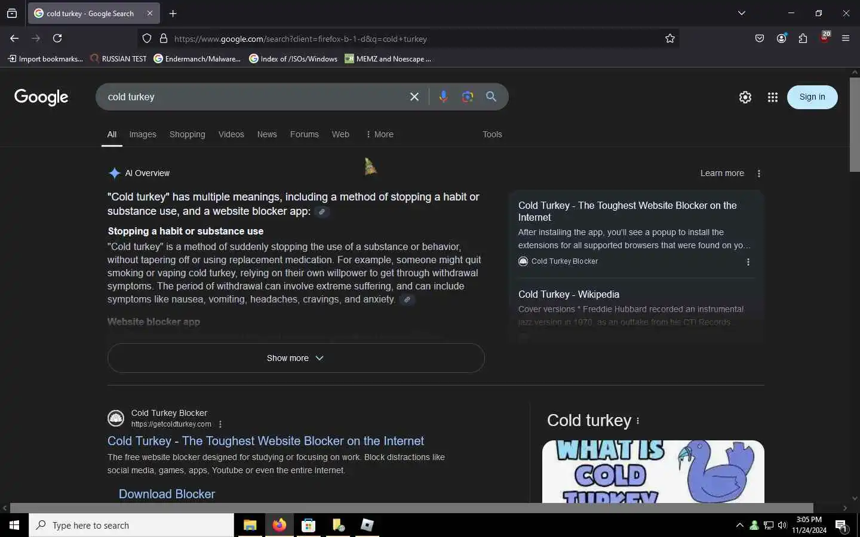Open the Firefox account icon
Screen dimensions: 860x537
(781, 38)
